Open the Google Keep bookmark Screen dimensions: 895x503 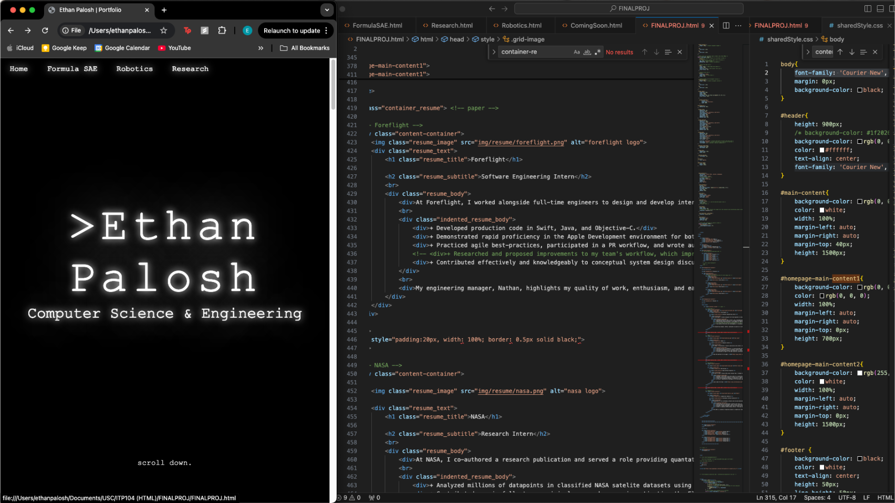pyautogui.click(x=64, y=48)
